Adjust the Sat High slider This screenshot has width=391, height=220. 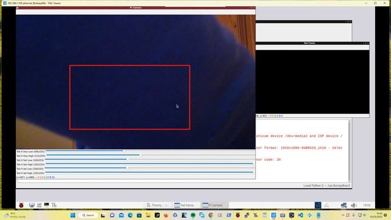coord(150,164)
